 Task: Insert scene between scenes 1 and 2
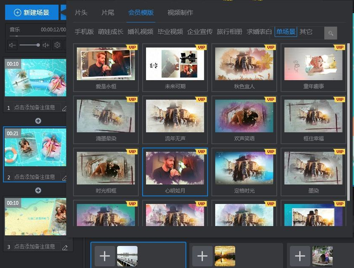pos(38,121)
